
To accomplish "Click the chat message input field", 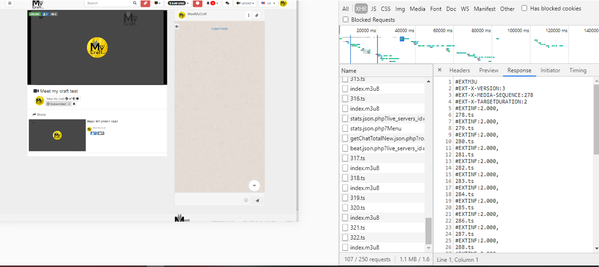I will [x=209, y=200].
